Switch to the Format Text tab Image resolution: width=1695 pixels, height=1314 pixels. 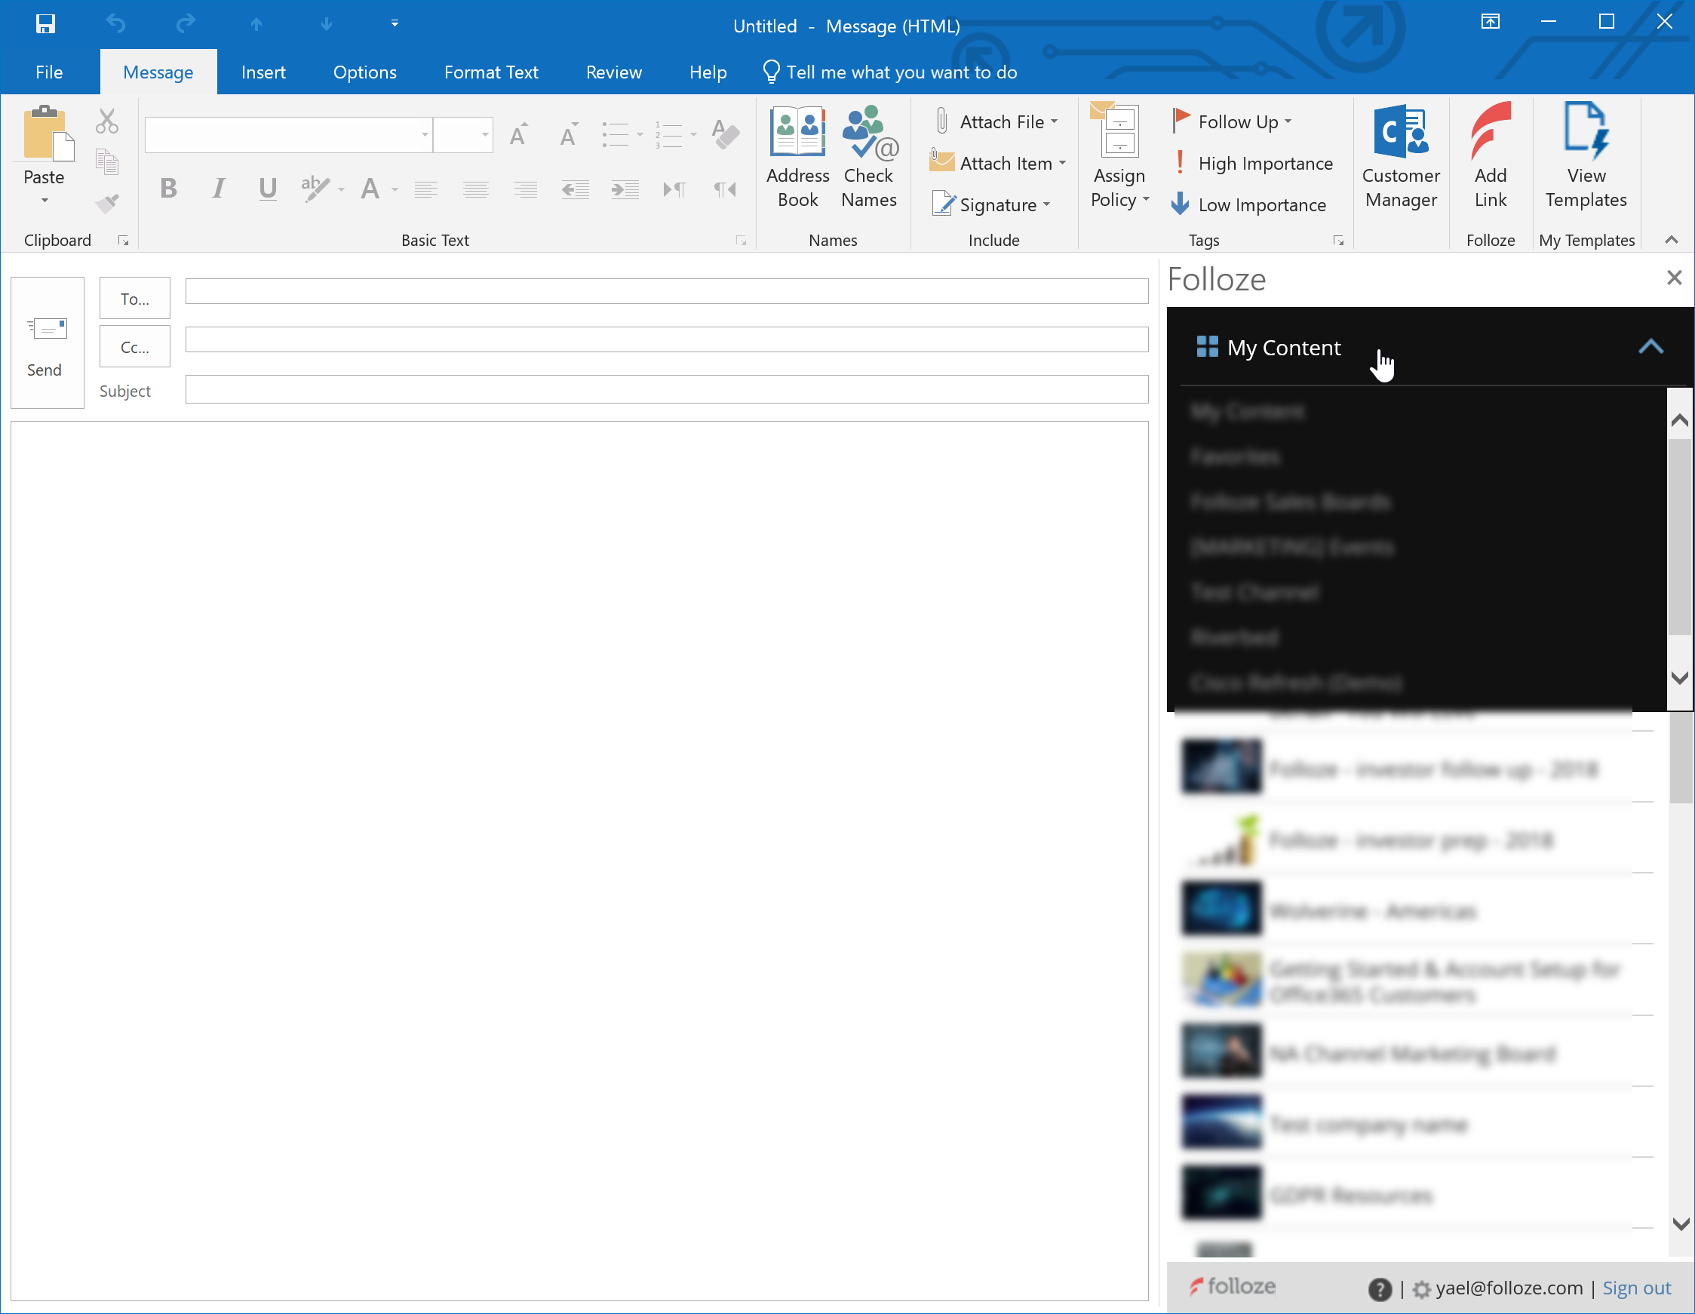coord(490,72)
